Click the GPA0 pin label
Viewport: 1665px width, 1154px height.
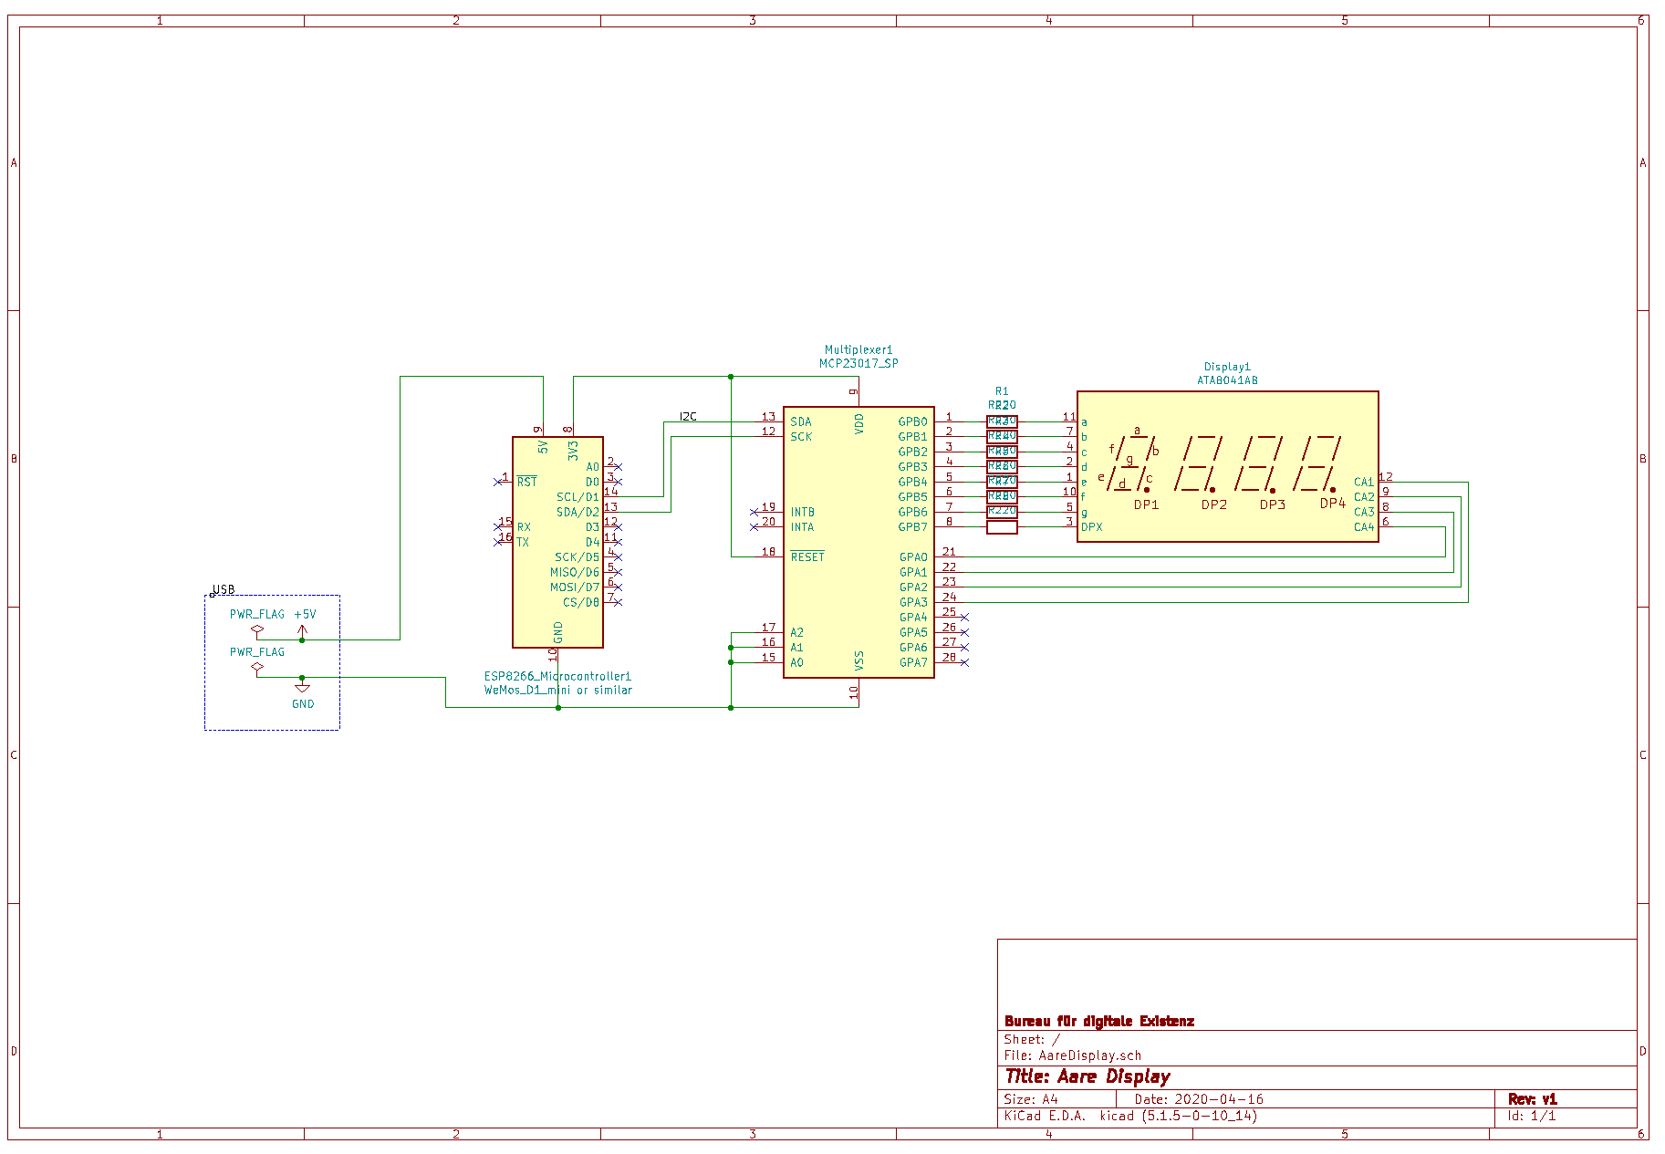[913, 556]
